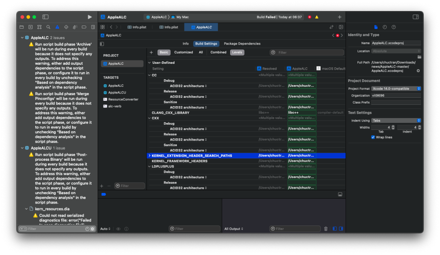Hide the project and targets list
440x255 pixels.
pyautogui.click(x=102, y=44)
